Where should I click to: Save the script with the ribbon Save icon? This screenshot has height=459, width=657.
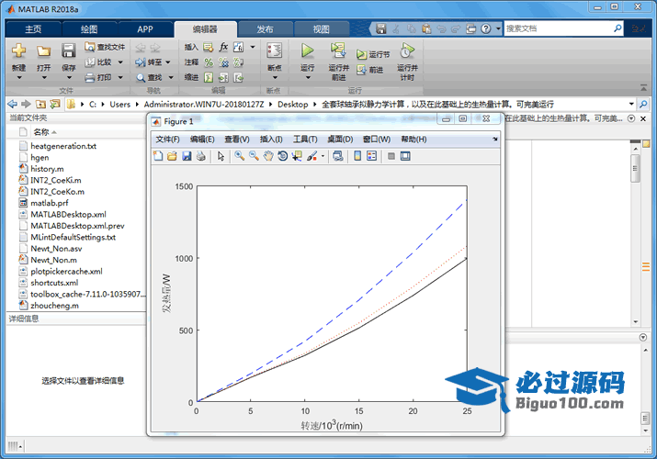pos(68,51)
